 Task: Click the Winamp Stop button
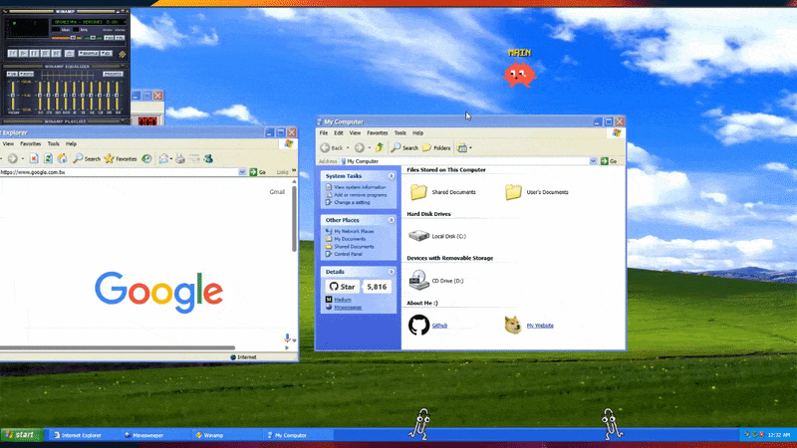coord(45,54)
